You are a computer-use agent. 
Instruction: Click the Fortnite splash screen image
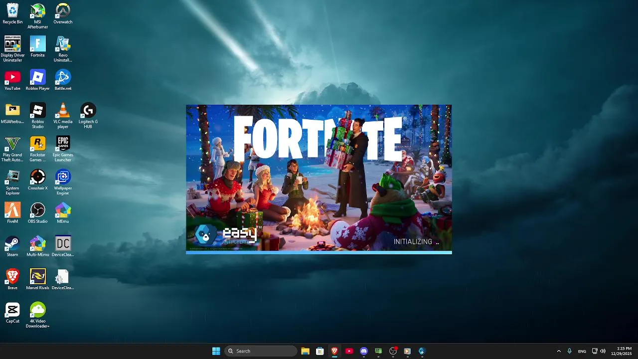coord(319,178)
